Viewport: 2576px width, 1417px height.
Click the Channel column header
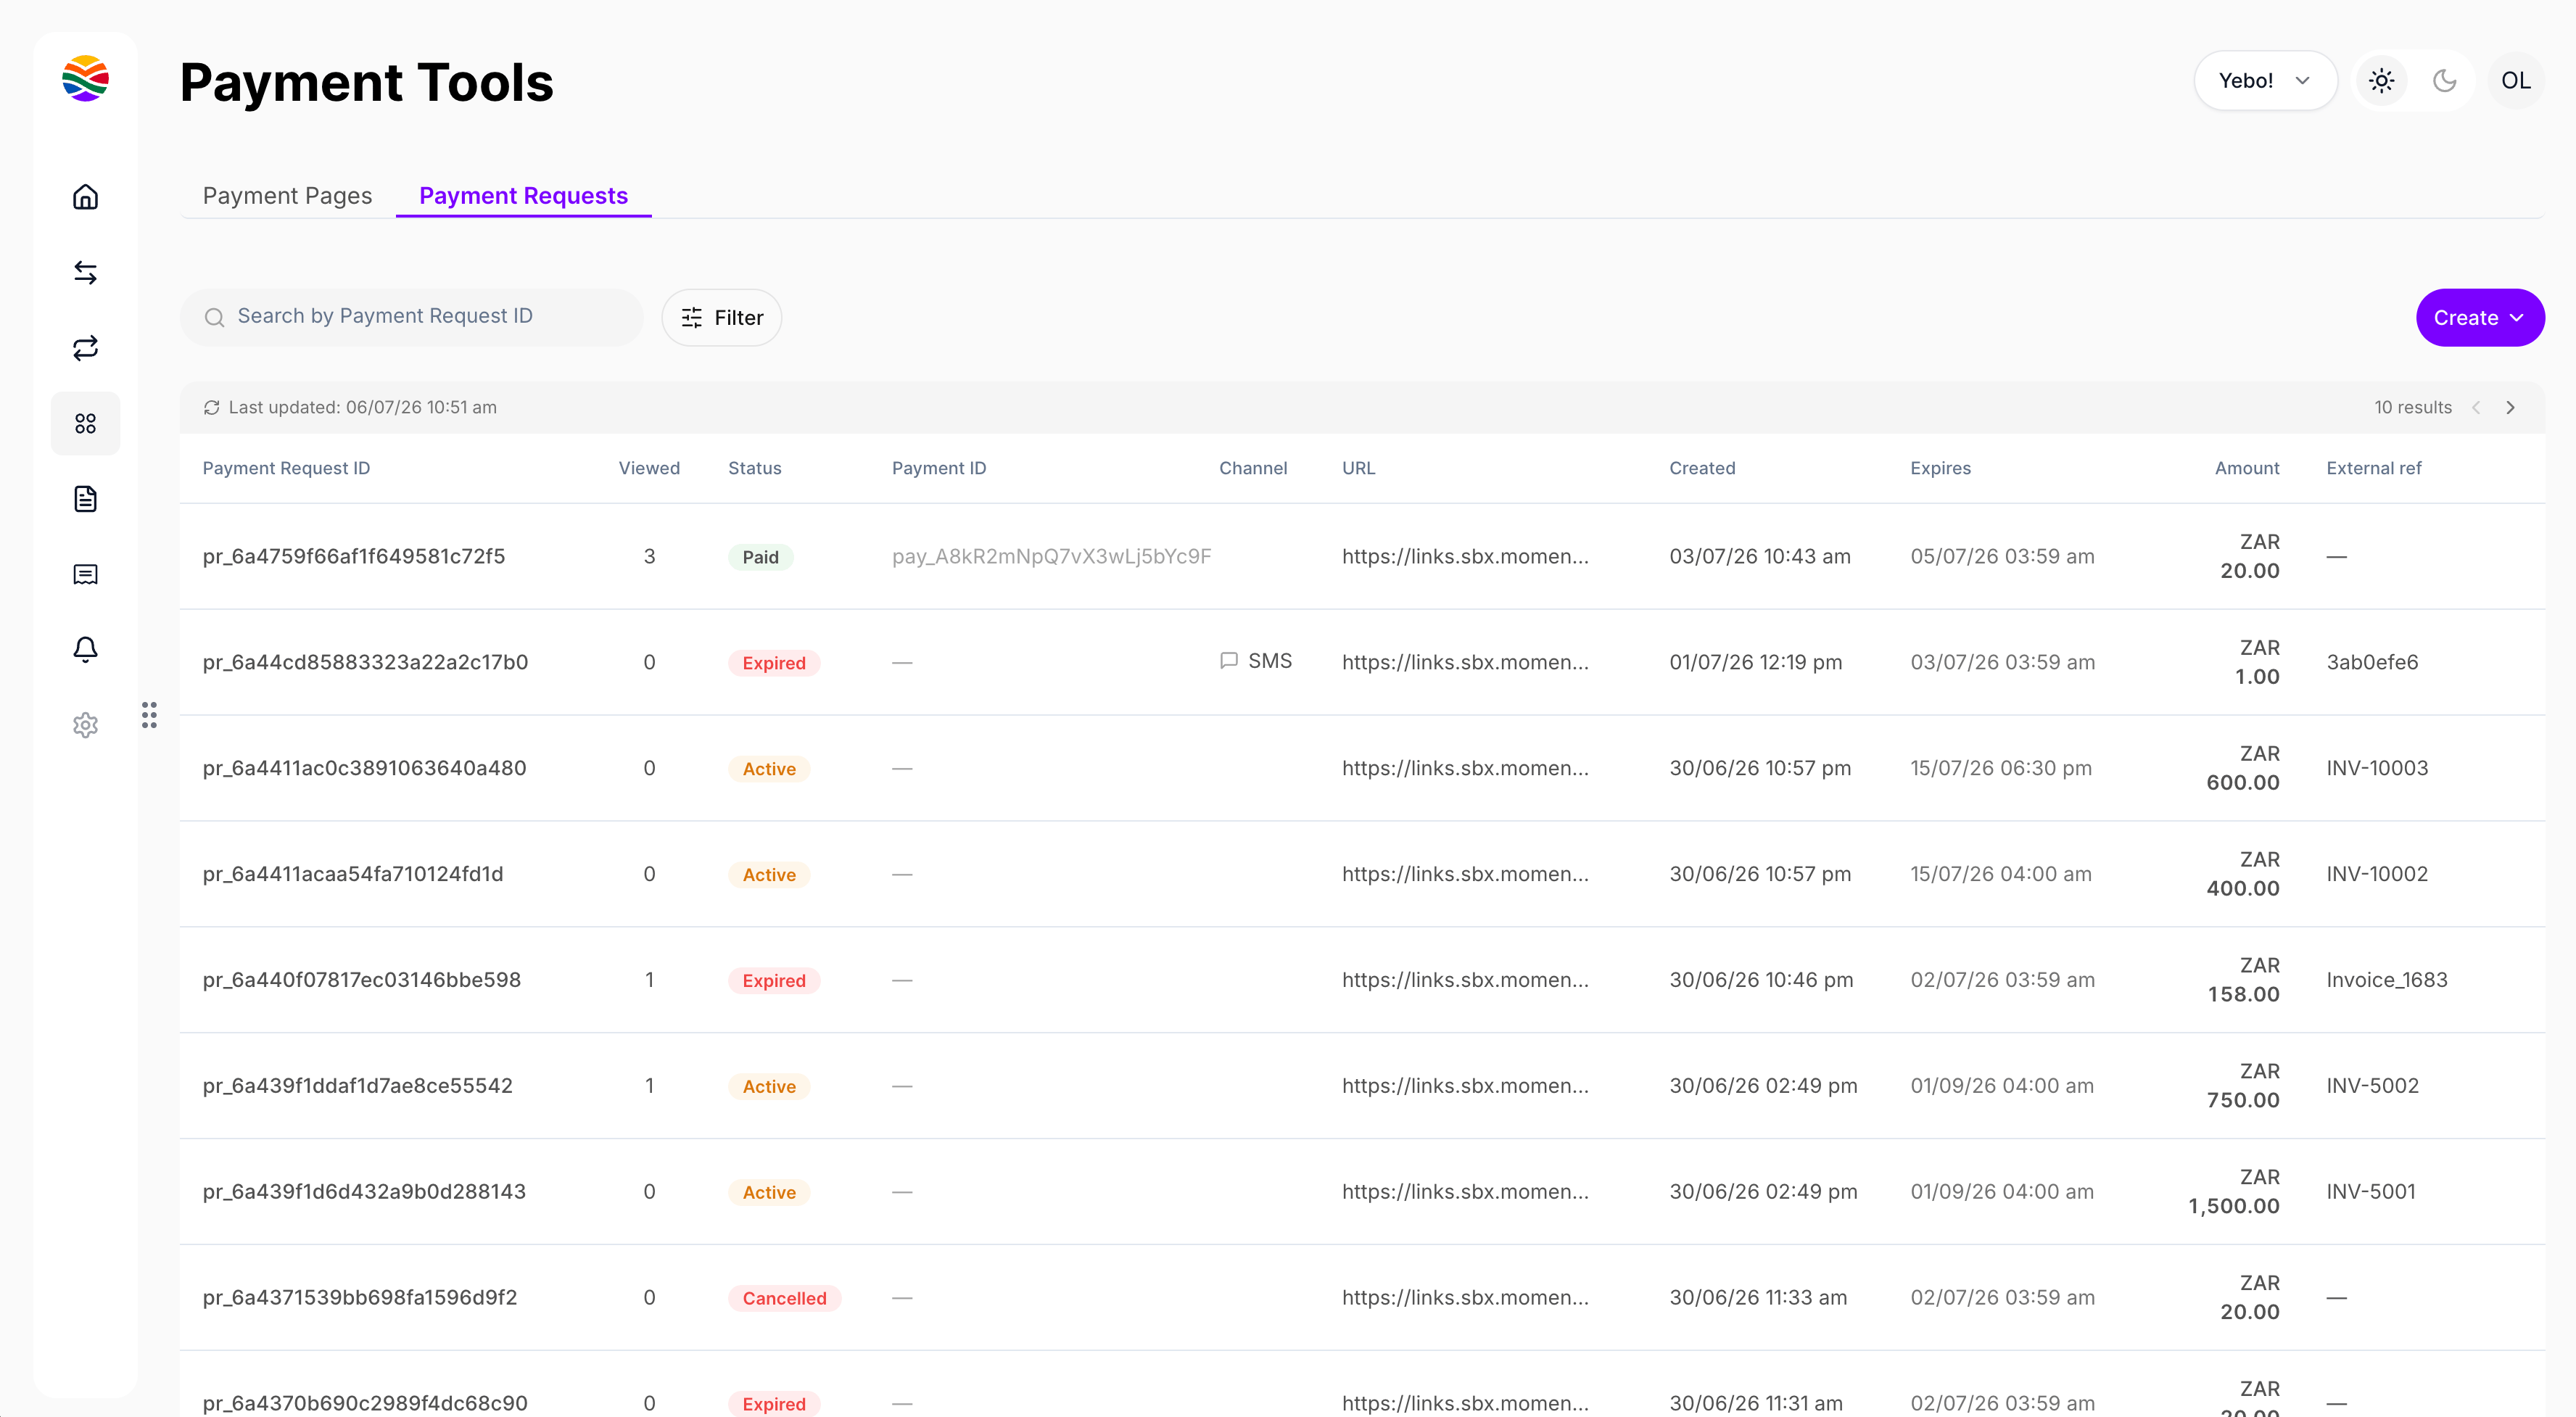[x=1253, y=468]
